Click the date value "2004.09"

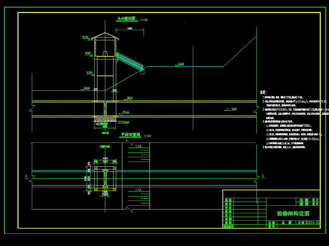tap(313, 222)
